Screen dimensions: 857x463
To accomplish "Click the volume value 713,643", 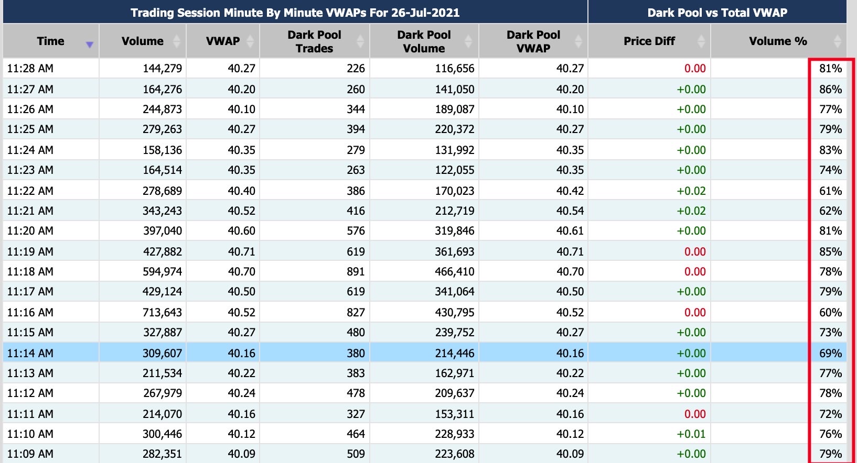I will (162, 312).
